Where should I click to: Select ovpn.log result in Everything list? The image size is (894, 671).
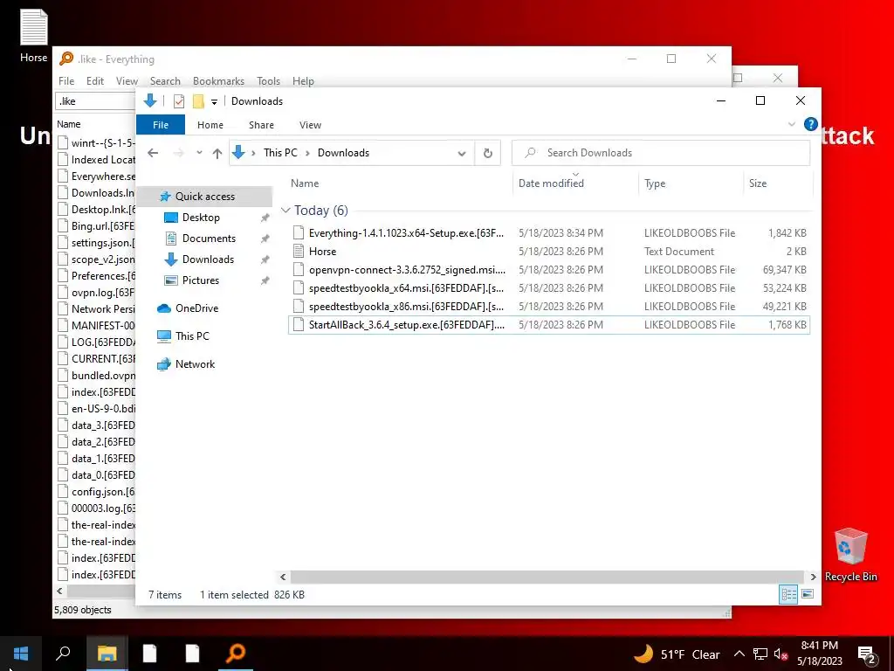click(97, 292)
